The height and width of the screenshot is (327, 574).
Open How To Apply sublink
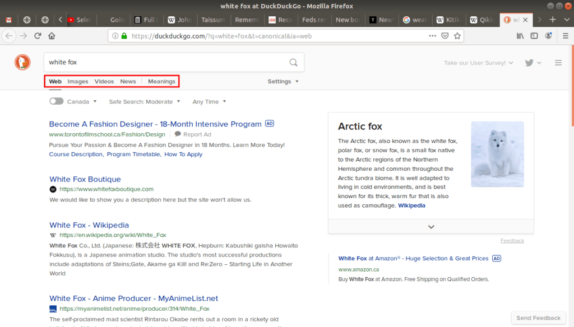pyautogui.click(x=183, y=154)
